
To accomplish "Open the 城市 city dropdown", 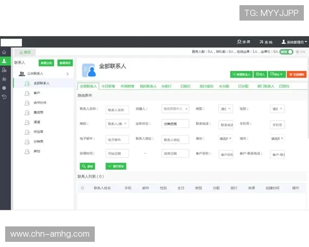I will [277, 138].
